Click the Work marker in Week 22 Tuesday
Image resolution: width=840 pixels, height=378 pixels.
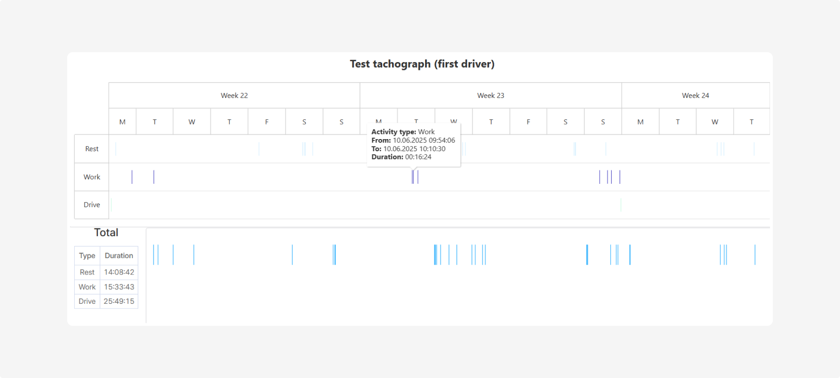pyautogui.click(x=154, y=177)
